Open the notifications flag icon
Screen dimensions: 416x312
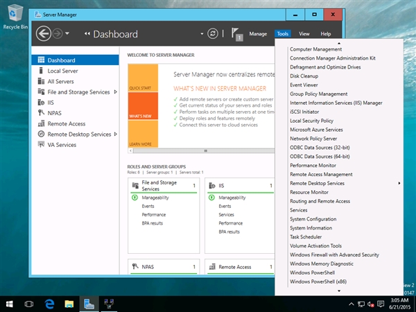235,33
